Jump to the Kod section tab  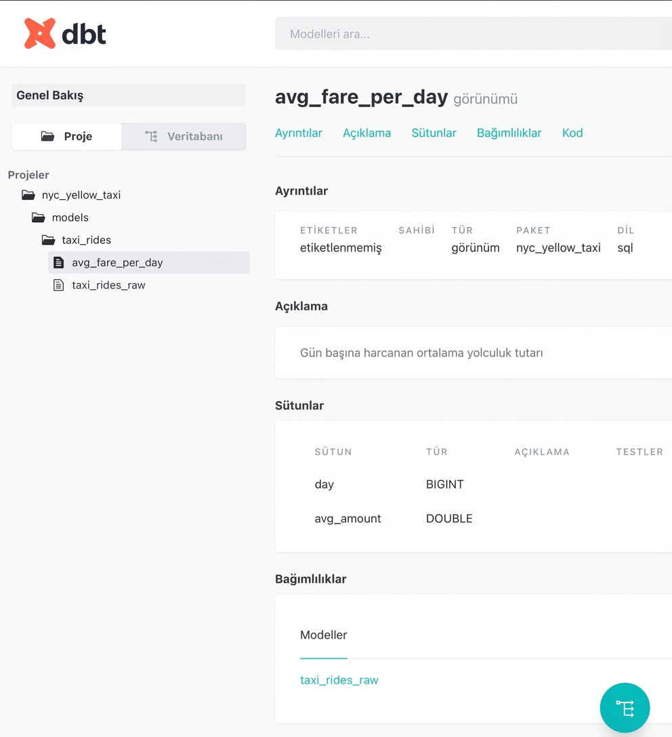point(572,133)
